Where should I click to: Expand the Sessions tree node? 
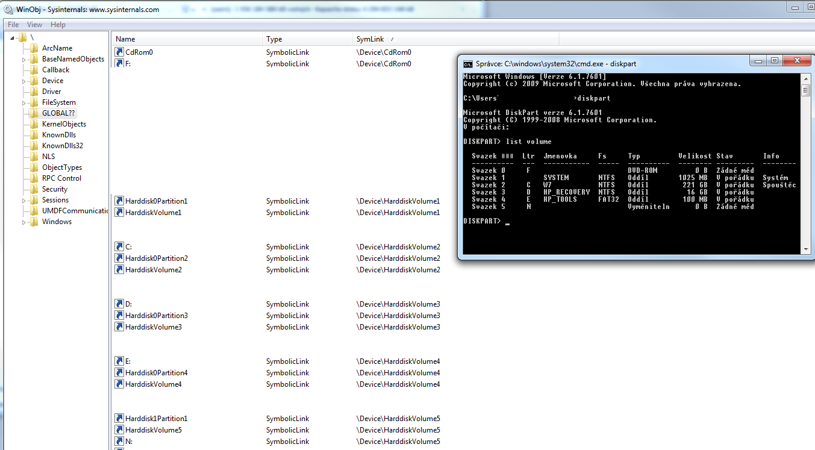pos(24,200)
